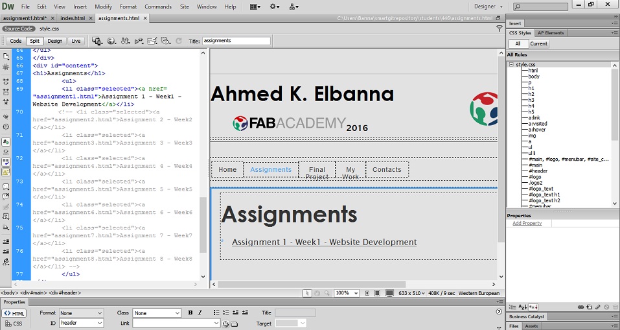Click the Point to file target icon

click(225, 324)
